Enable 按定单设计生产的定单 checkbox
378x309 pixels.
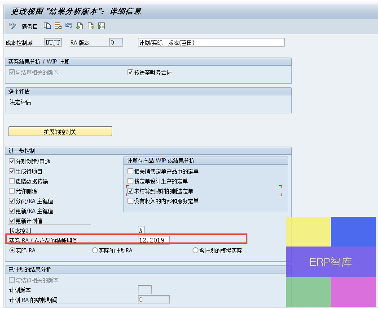(131, 181)
